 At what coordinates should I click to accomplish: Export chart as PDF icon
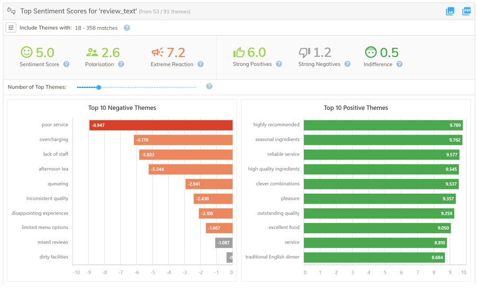(466, 11)
